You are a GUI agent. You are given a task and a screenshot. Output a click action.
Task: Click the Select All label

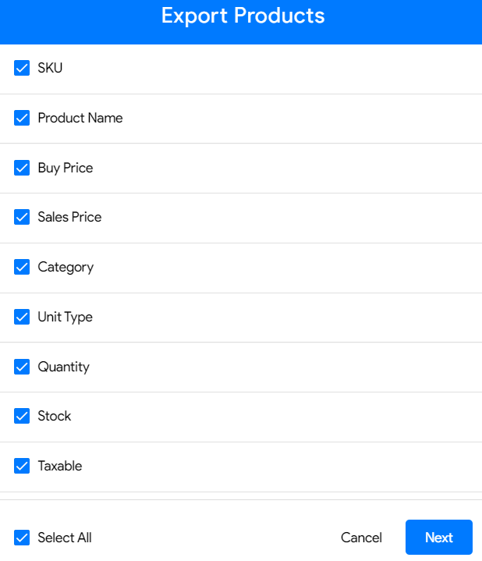[x=65, y=538]
